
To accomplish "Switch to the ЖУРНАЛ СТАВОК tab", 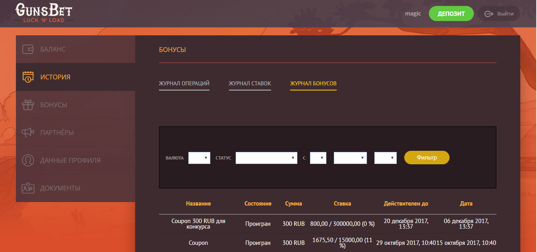I will click(x=250, y=83).
